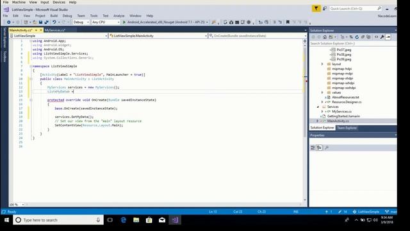Click the Open File folder icon
Viewport: 410px width, 231px height.
click(35, 22)
